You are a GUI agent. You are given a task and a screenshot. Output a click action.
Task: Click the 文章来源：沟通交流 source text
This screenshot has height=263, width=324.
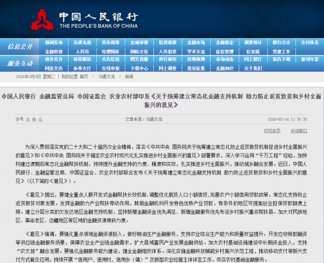[x=144, y=119]
